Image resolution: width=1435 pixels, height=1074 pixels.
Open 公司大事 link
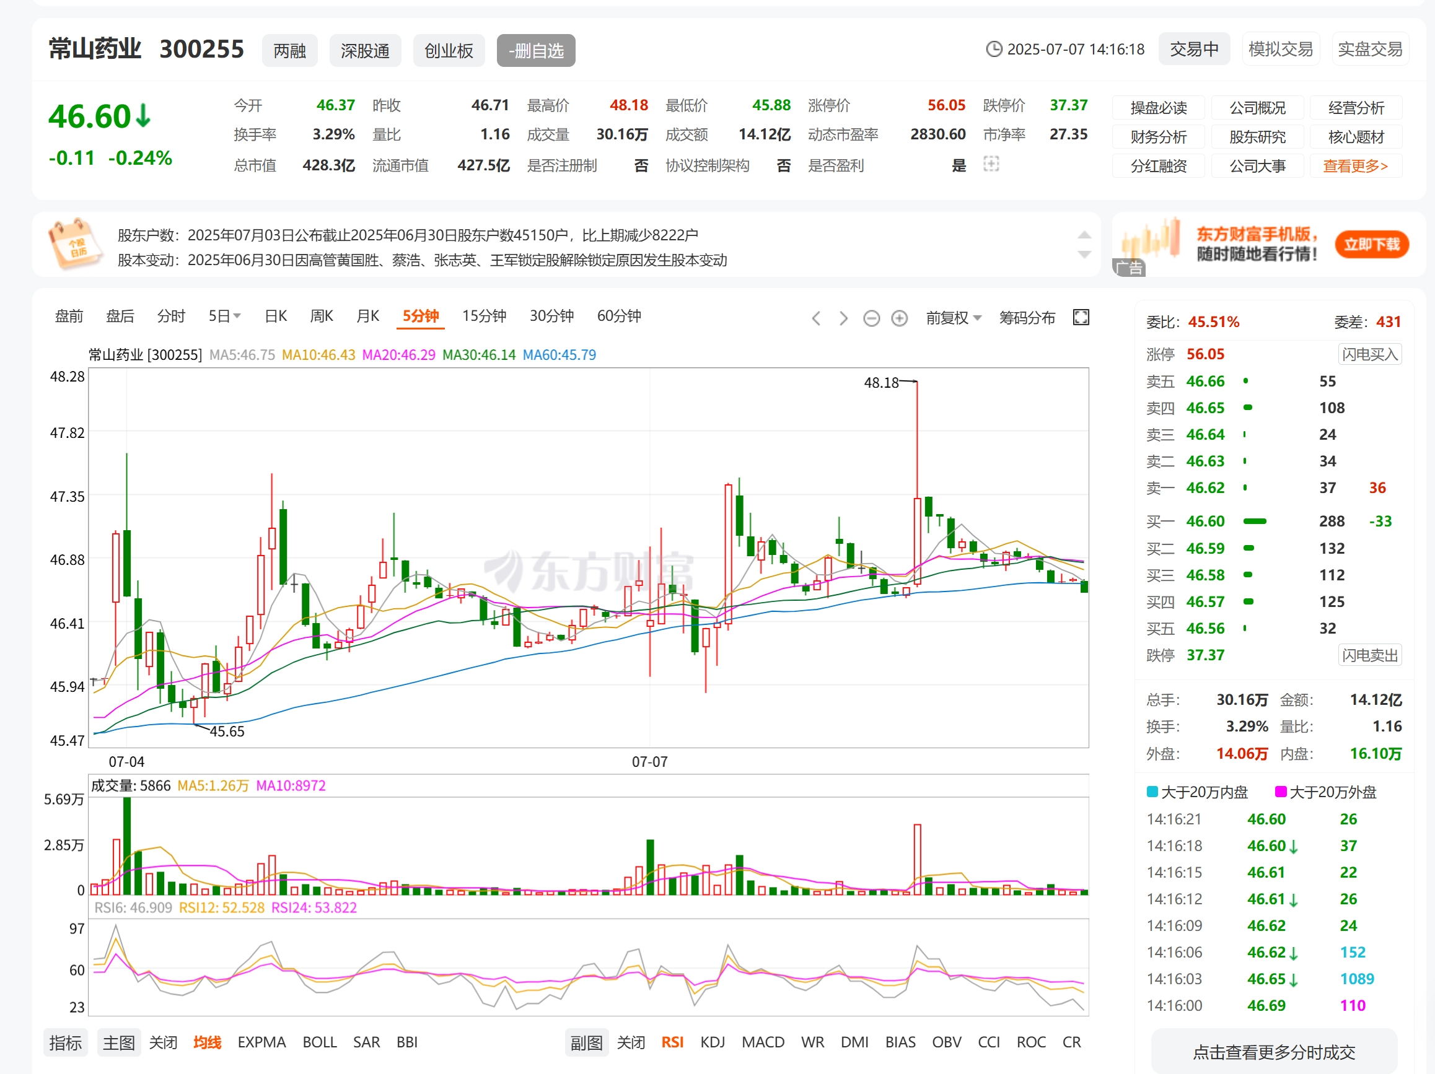click(x=1257, y=166)
